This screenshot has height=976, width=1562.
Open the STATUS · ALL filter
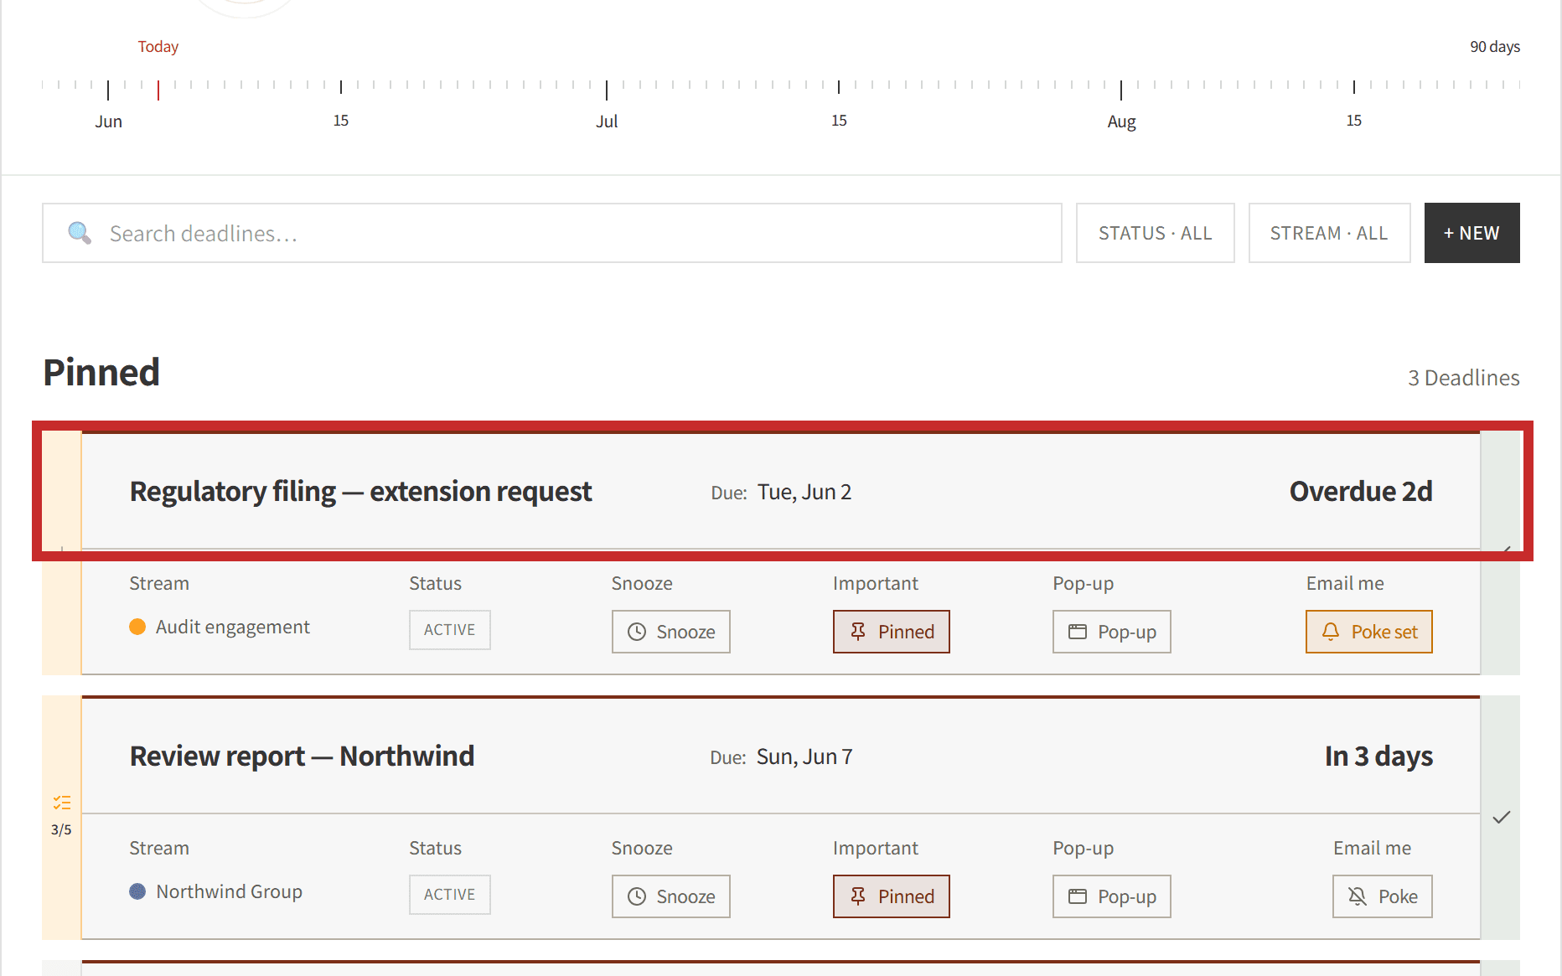pos(1155,233)
